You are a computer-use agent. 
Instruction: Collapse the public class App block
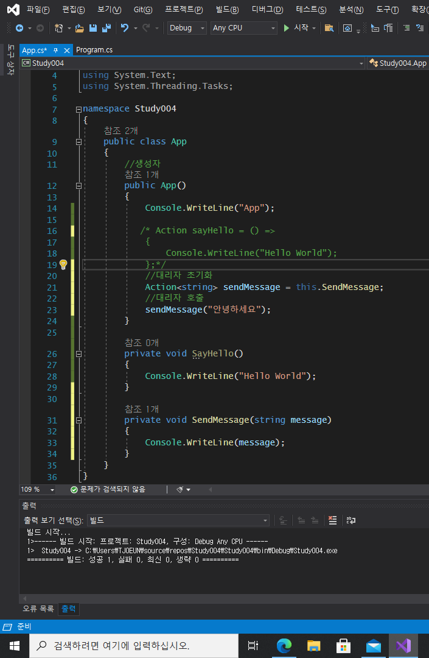click(78, 142)
